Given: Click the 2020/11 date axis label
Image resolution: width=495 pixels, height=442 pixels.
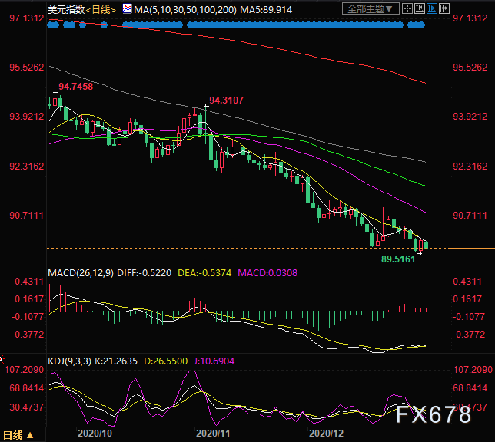Looking at the screenshot, I should tap(213, 434).
